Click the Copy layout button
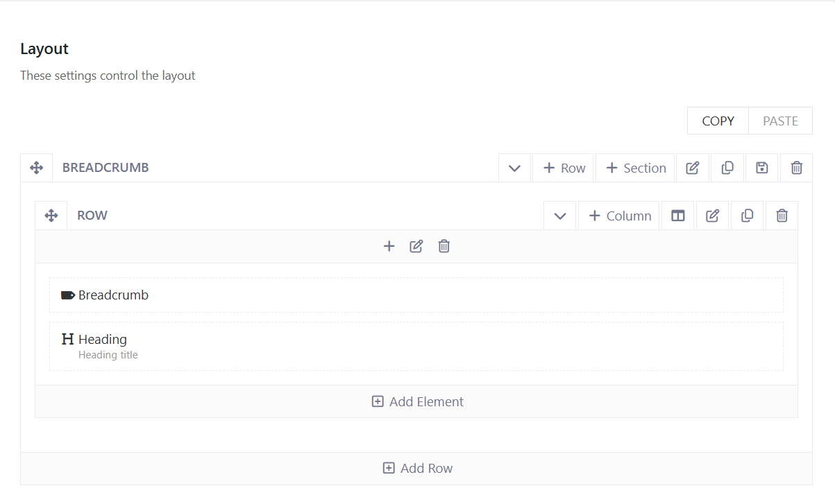The image size is (835, 504). (718, 121)
